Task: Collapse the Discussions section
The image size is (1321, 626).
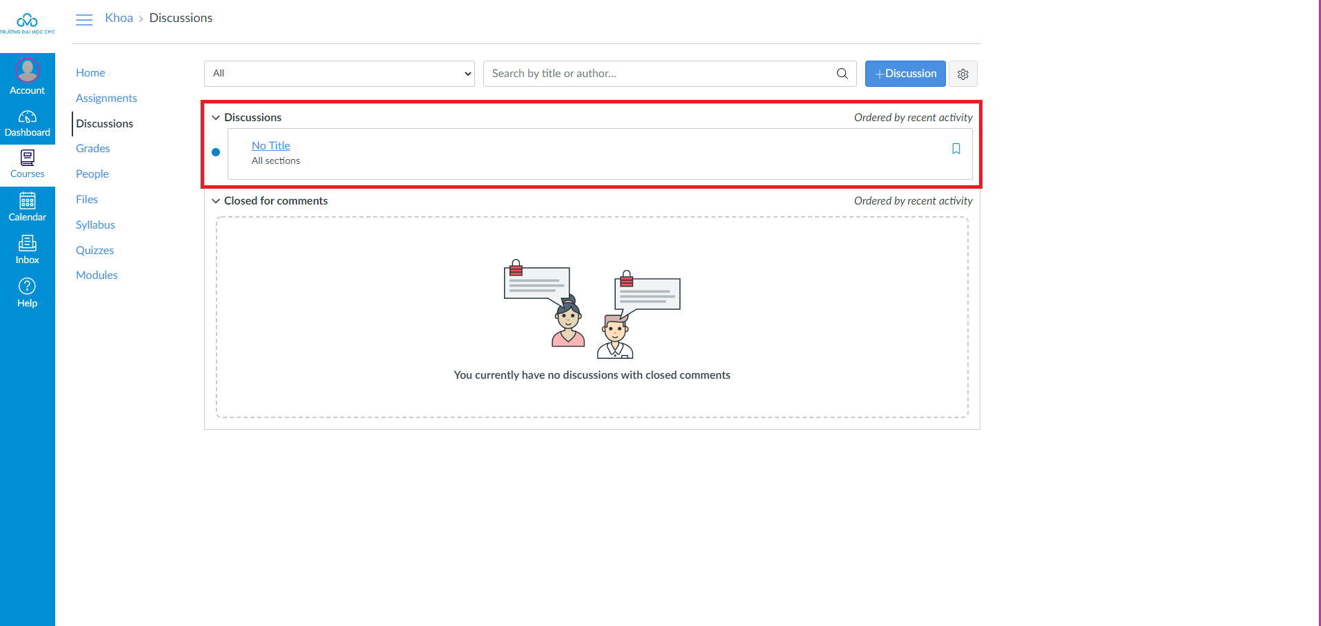Action: 216,118
